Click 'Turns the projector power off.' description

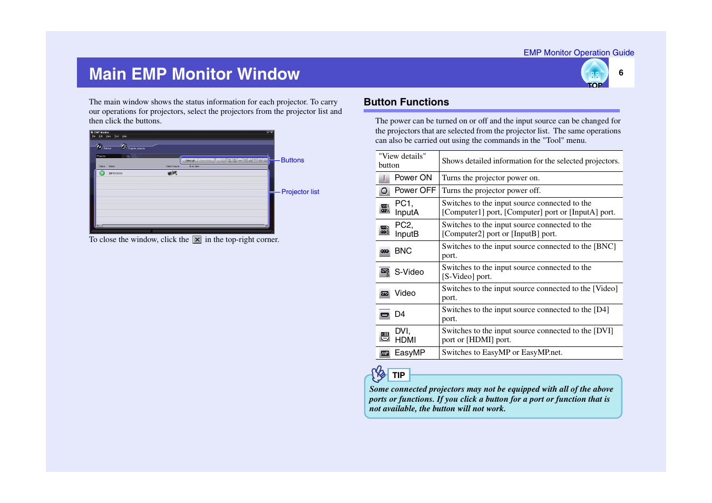click(491, 191)
